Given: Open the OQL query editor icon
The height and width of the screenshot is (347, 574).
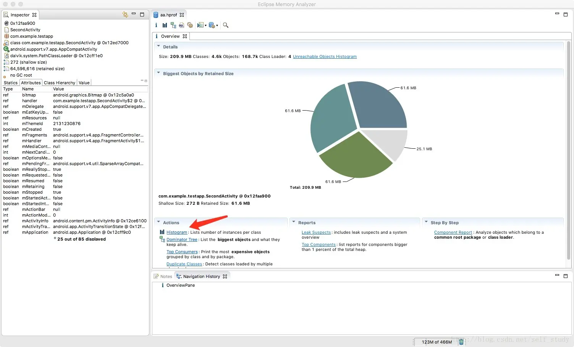Looking at the screenshot, I should pos(181,25).
